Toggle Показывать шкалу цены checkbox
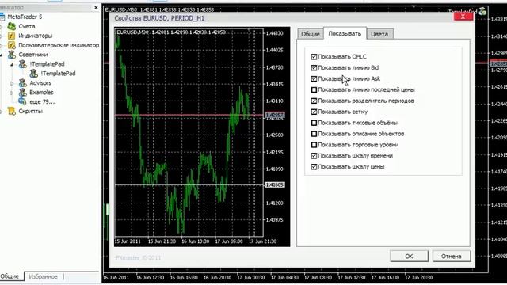The width and height of the screenshot is (507, 285). [314, 167]
